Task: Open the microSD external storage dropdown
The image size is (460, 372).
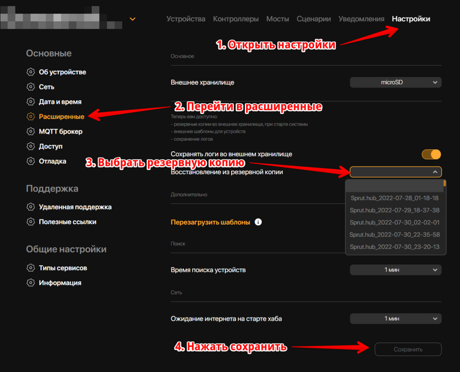Action: pos(395,83)
